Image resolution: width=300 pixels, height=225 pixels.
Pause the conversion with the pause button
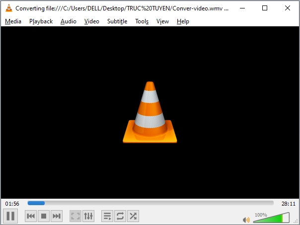[x=10, y=216]
